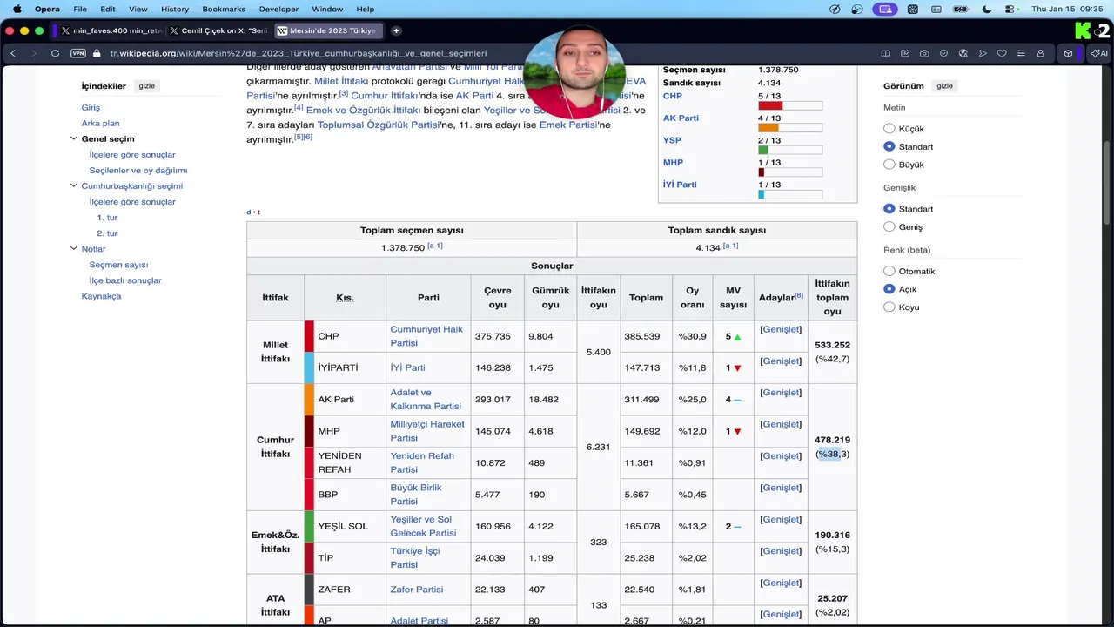Click the webcam video overlay thumbnail
This screenshot has height=627, width=1114.
(574, 72)
